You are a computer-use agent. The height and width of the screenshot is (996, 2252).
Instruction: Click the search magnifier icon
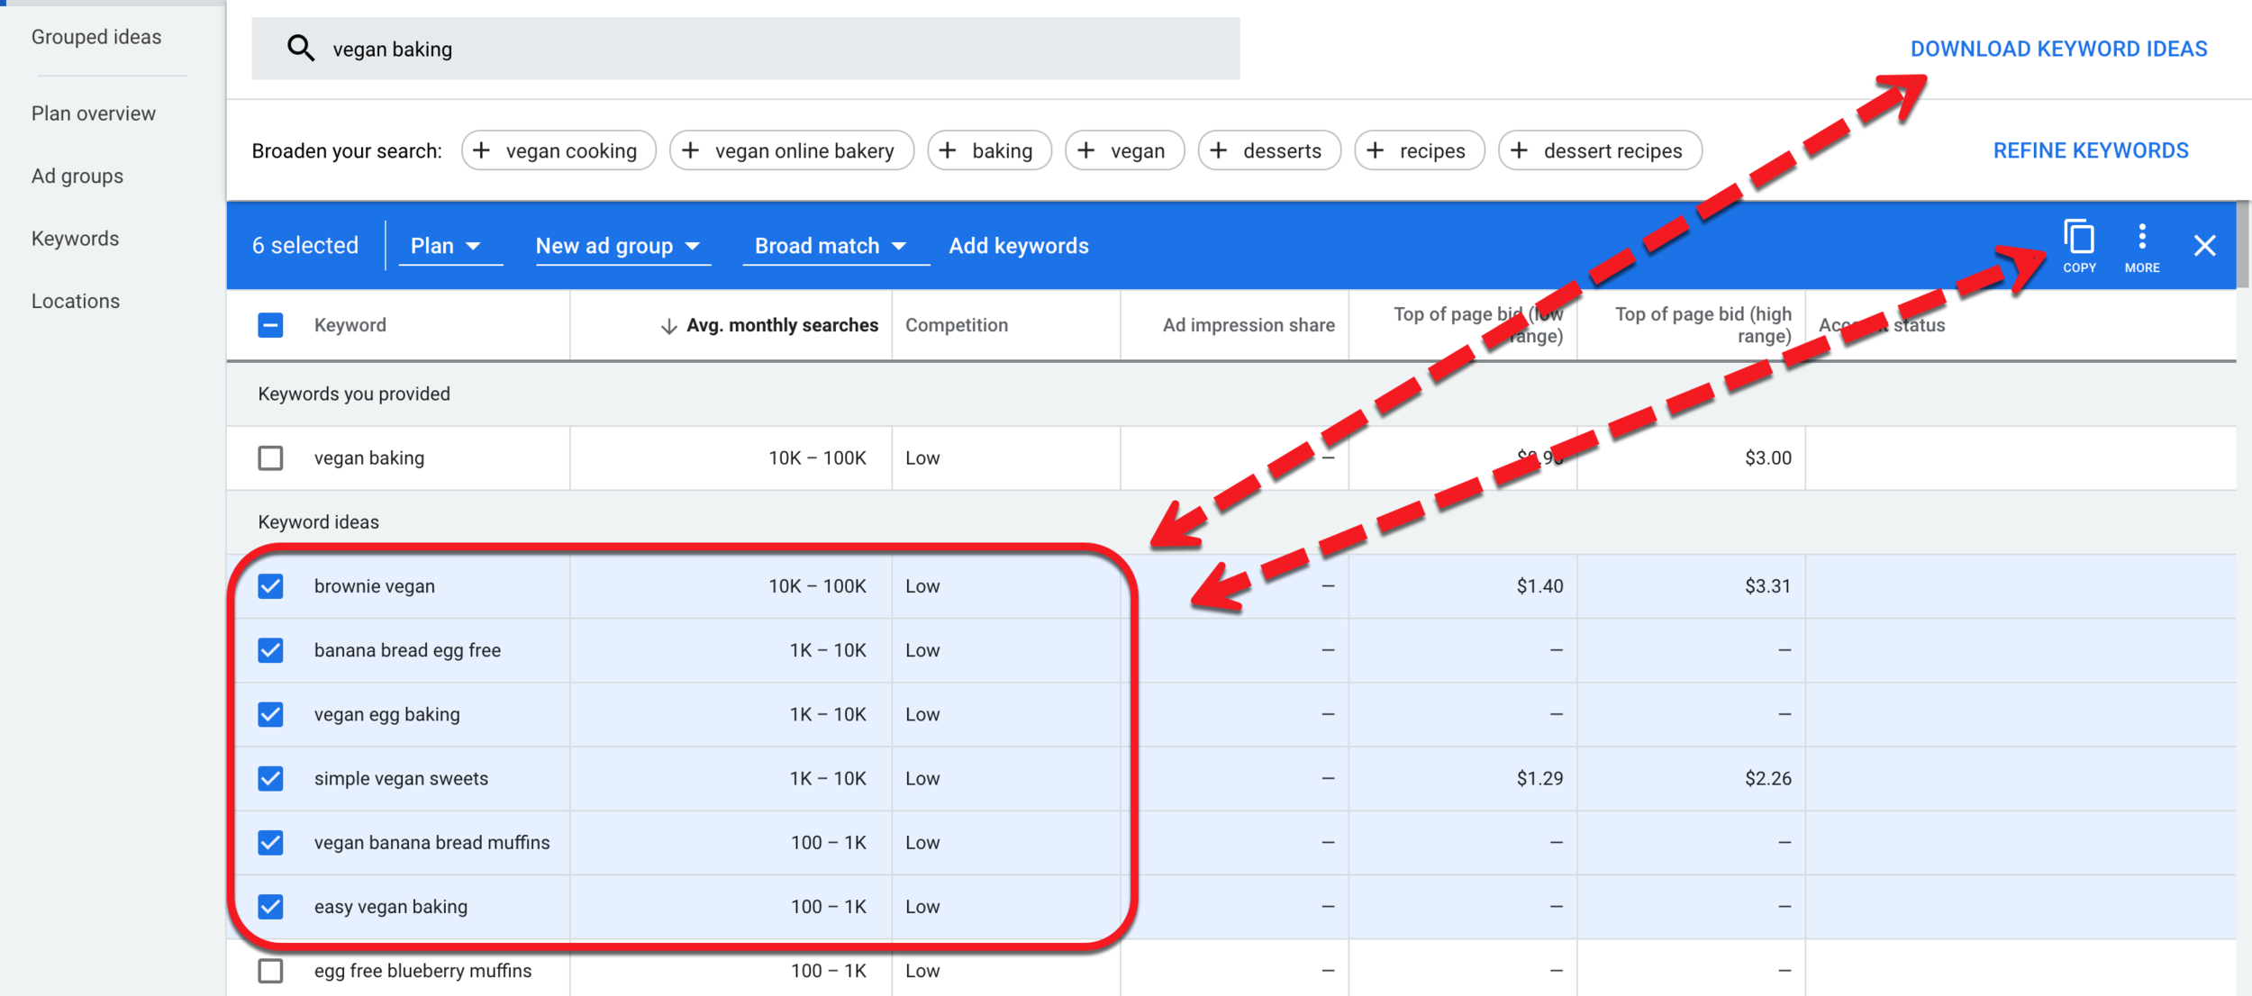[300, 49]
